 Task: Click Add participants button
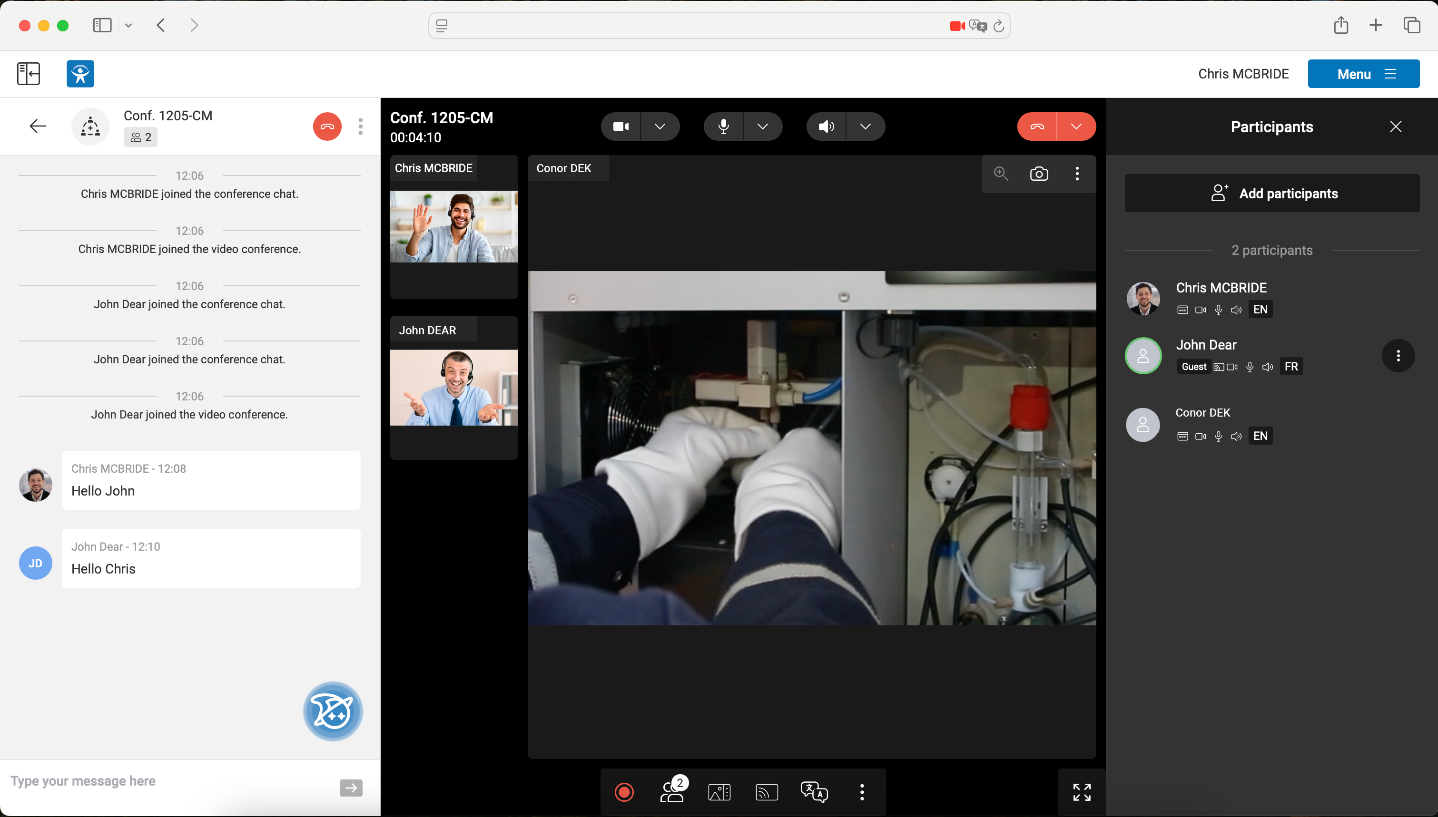1272,193
